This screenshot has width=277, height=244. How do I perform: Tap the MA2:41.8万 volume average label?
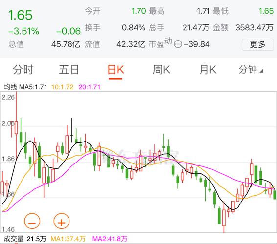pos(110,239)
